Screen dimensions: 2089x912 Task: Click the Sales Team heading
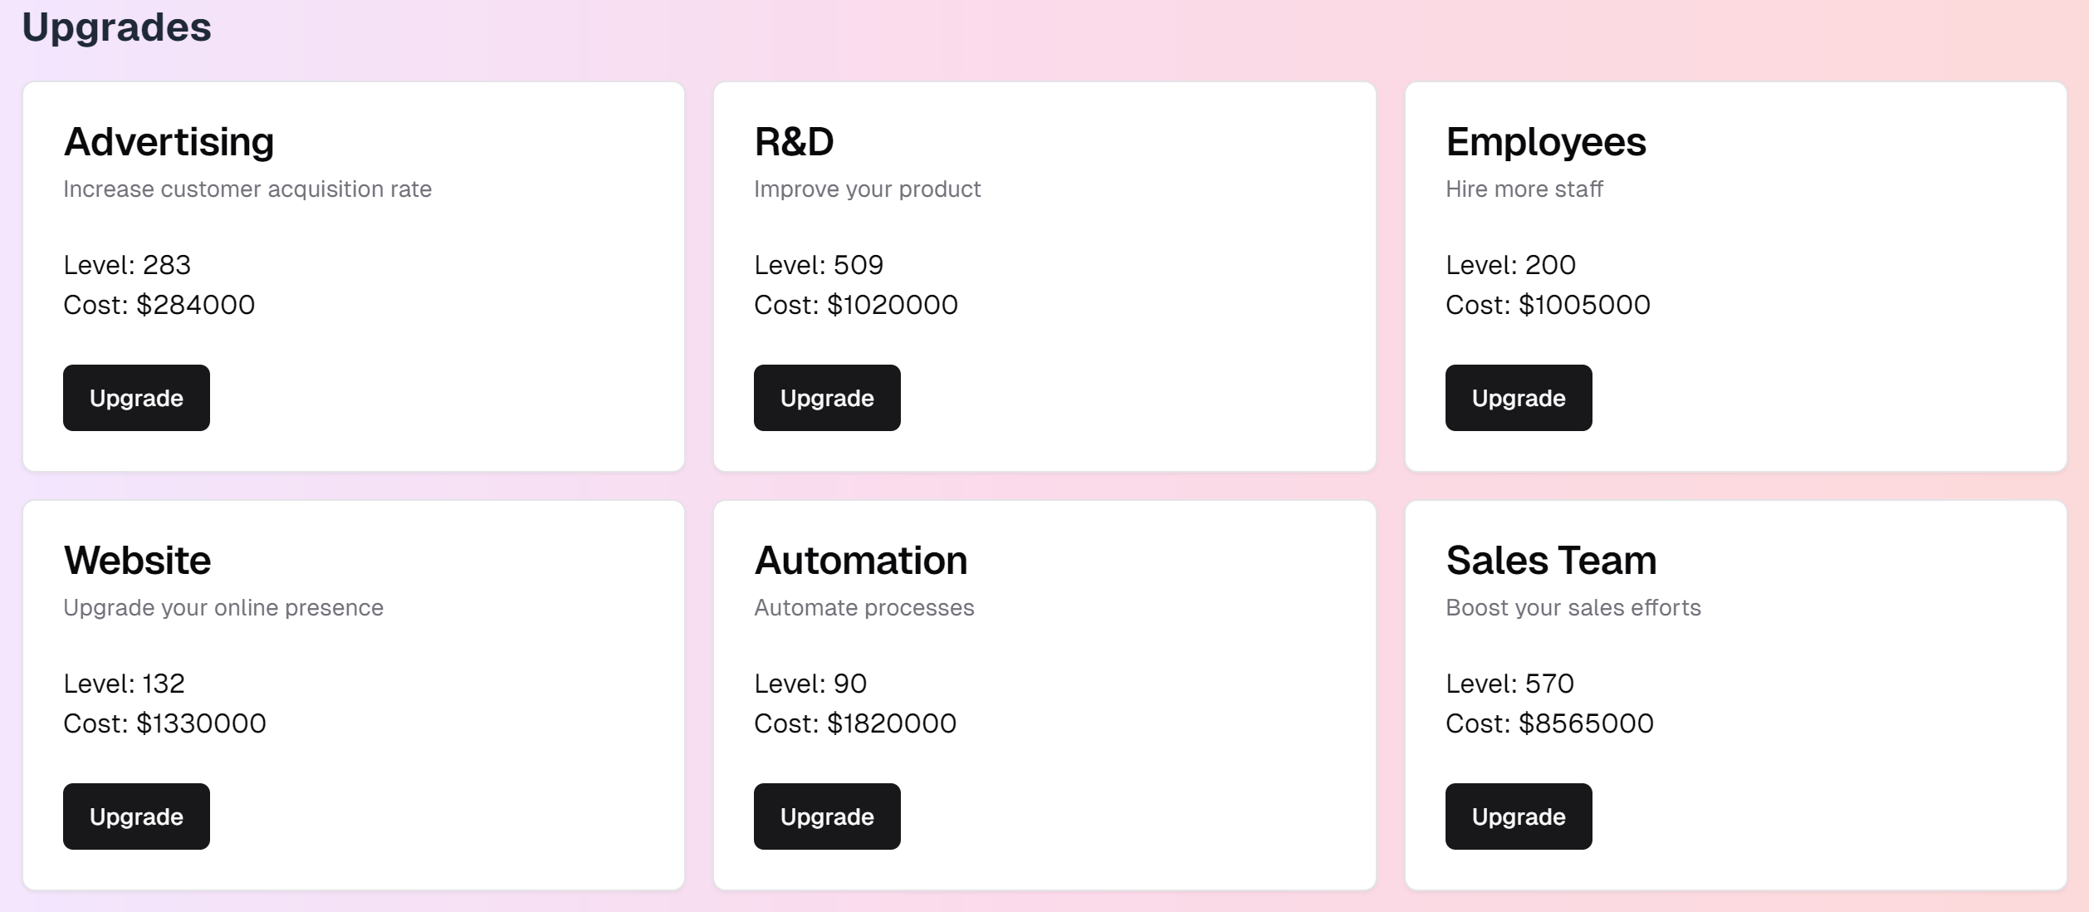point(1551,560)
